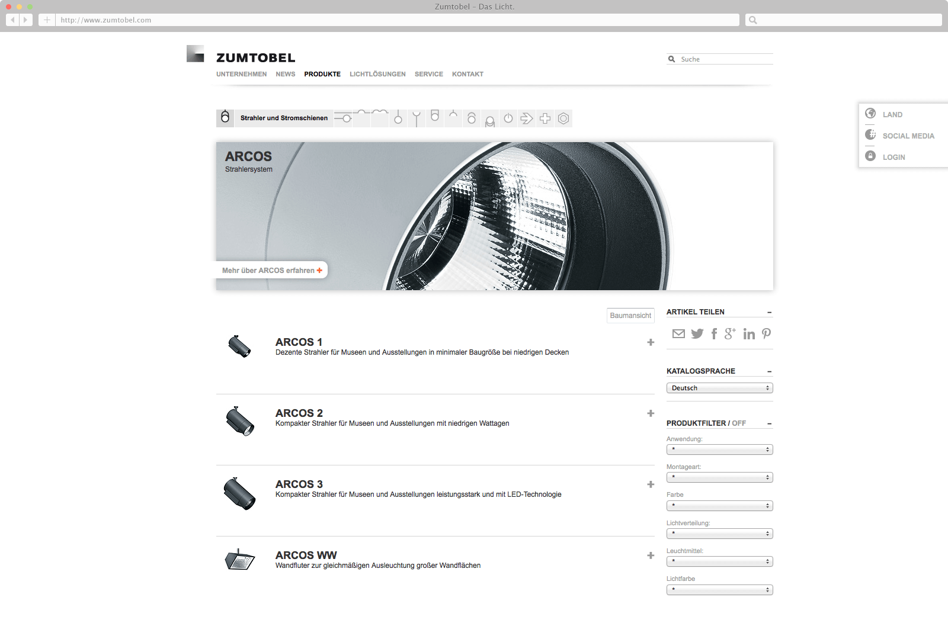
Task: Open the Y-shaped free-standing luminaire category icon
Action: [x=417, y=118]
